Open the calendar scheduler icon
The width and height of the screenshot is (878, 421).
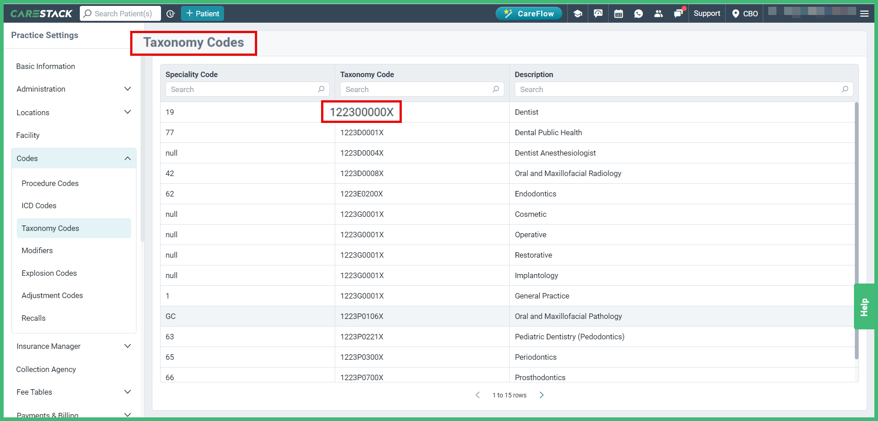618,13
